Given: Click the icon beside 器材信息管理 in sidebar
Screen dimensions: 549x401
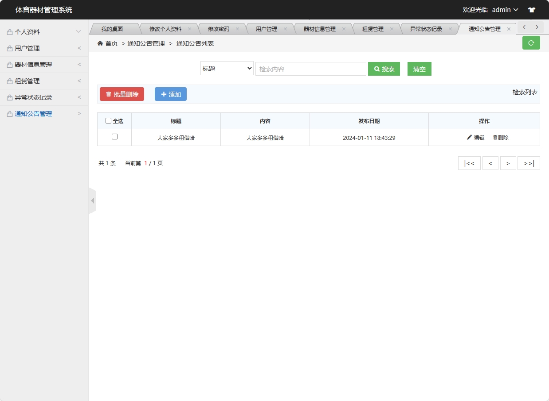Looking at the screenshot, I should coord(9,64).
